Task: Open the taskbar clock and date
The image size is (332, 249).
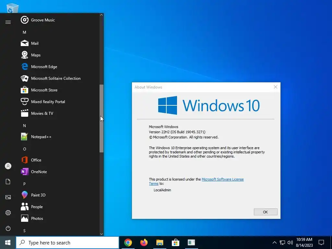Action: pos(304,243)
